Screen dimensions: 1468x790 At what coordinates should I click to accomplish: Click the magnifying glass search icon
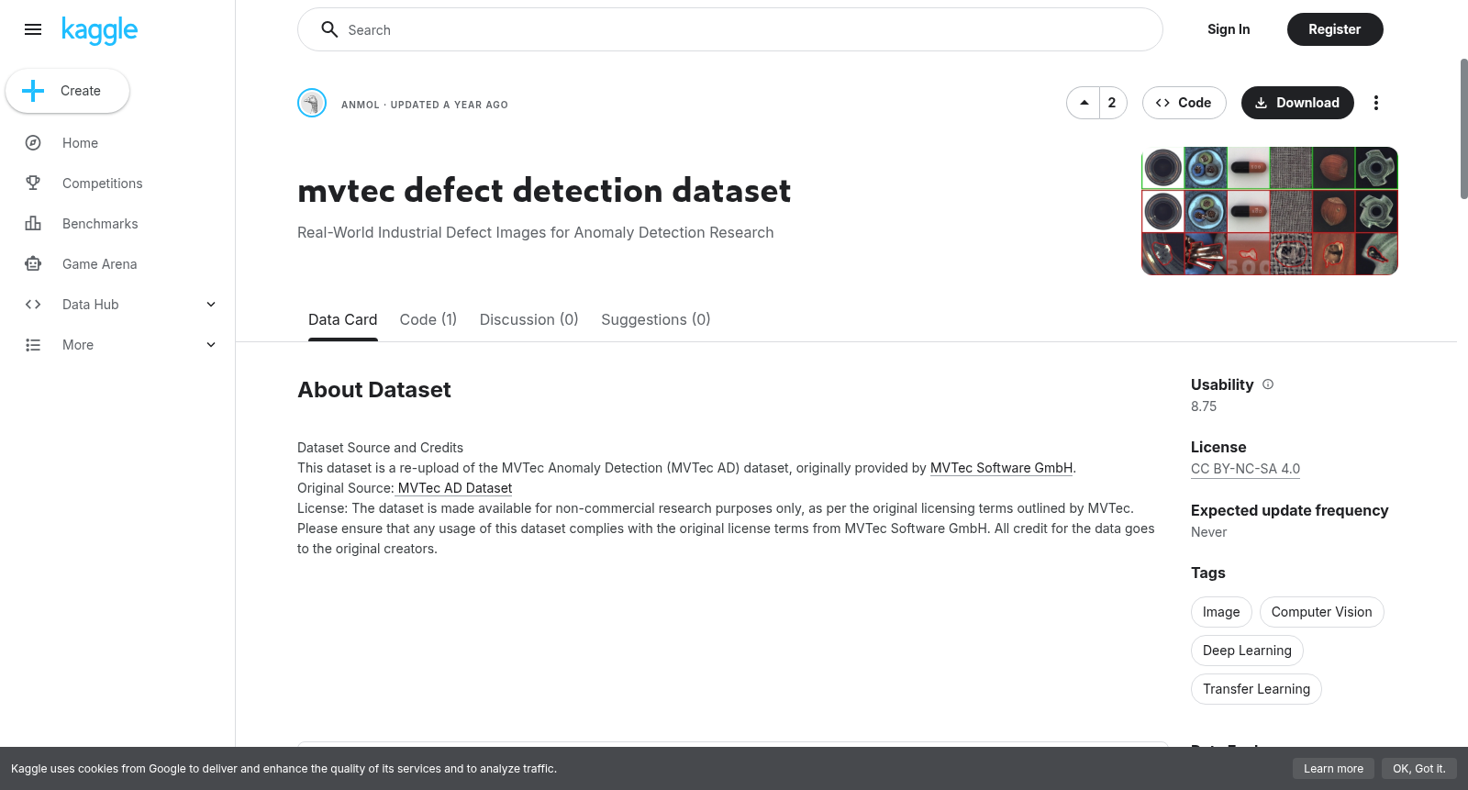click(x=329, y=29)
